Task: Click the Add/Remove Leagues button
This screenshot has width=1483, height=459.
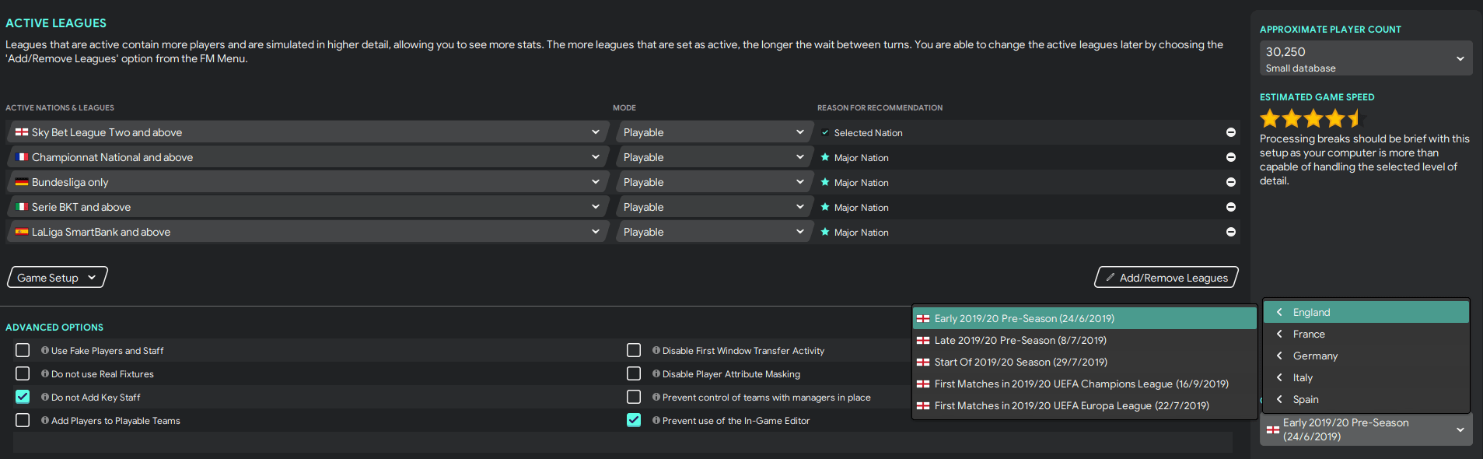Action: [x=1166, y=278]
